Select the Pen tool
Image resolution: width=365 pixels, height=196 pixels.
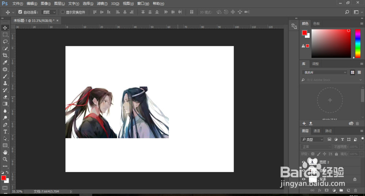coord(5,125)
